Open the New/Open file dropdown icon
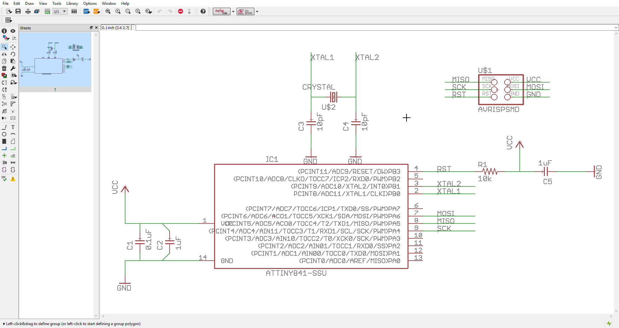This screenshot has width=619, height=328. tap(9, 11)
